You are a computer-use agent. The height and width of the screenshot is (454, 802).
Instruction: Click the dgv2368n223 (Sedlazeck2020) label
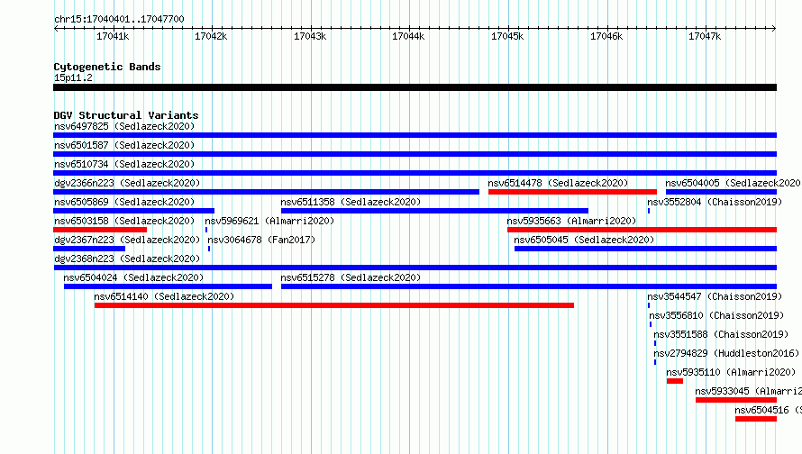pyautogui.click(x=127, y=259)
